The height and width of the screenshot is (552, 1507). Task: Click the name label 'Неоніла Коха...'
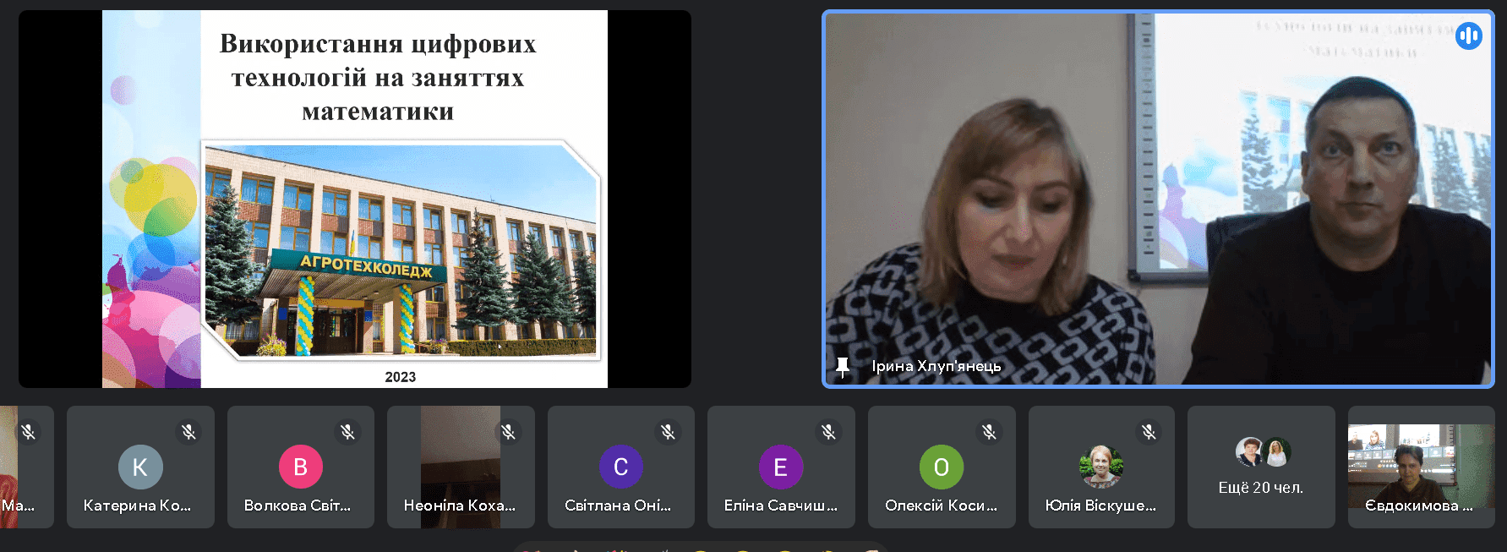click(x=459, y=506)
